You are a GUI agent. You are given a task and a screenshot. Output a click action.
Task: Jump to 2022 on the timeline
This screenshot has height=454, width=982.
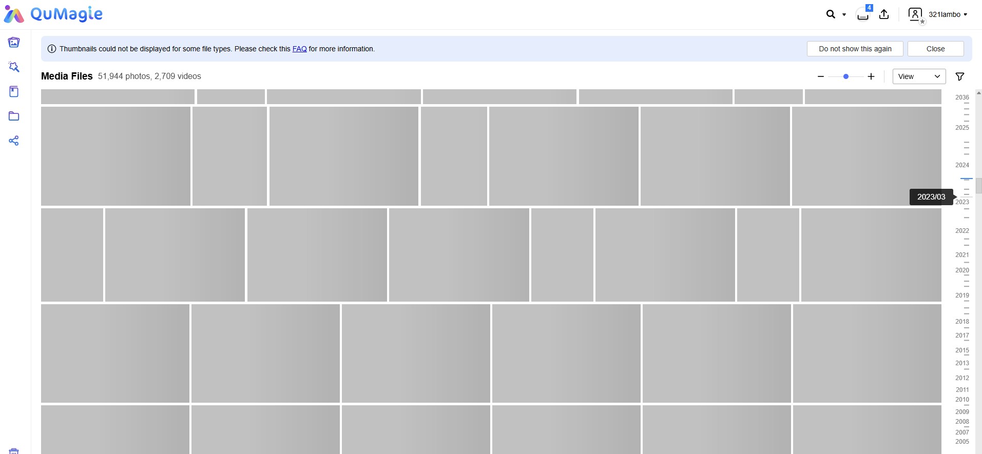pyautogui.click(x=962, y=230)
